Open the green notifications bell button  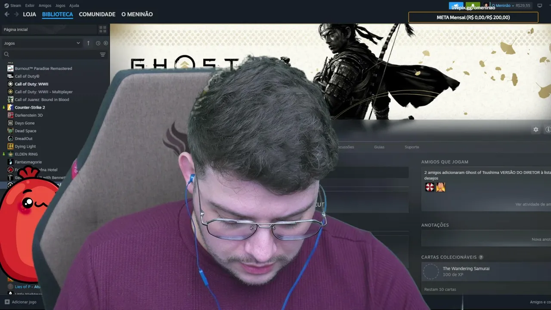tap(473, 6)
